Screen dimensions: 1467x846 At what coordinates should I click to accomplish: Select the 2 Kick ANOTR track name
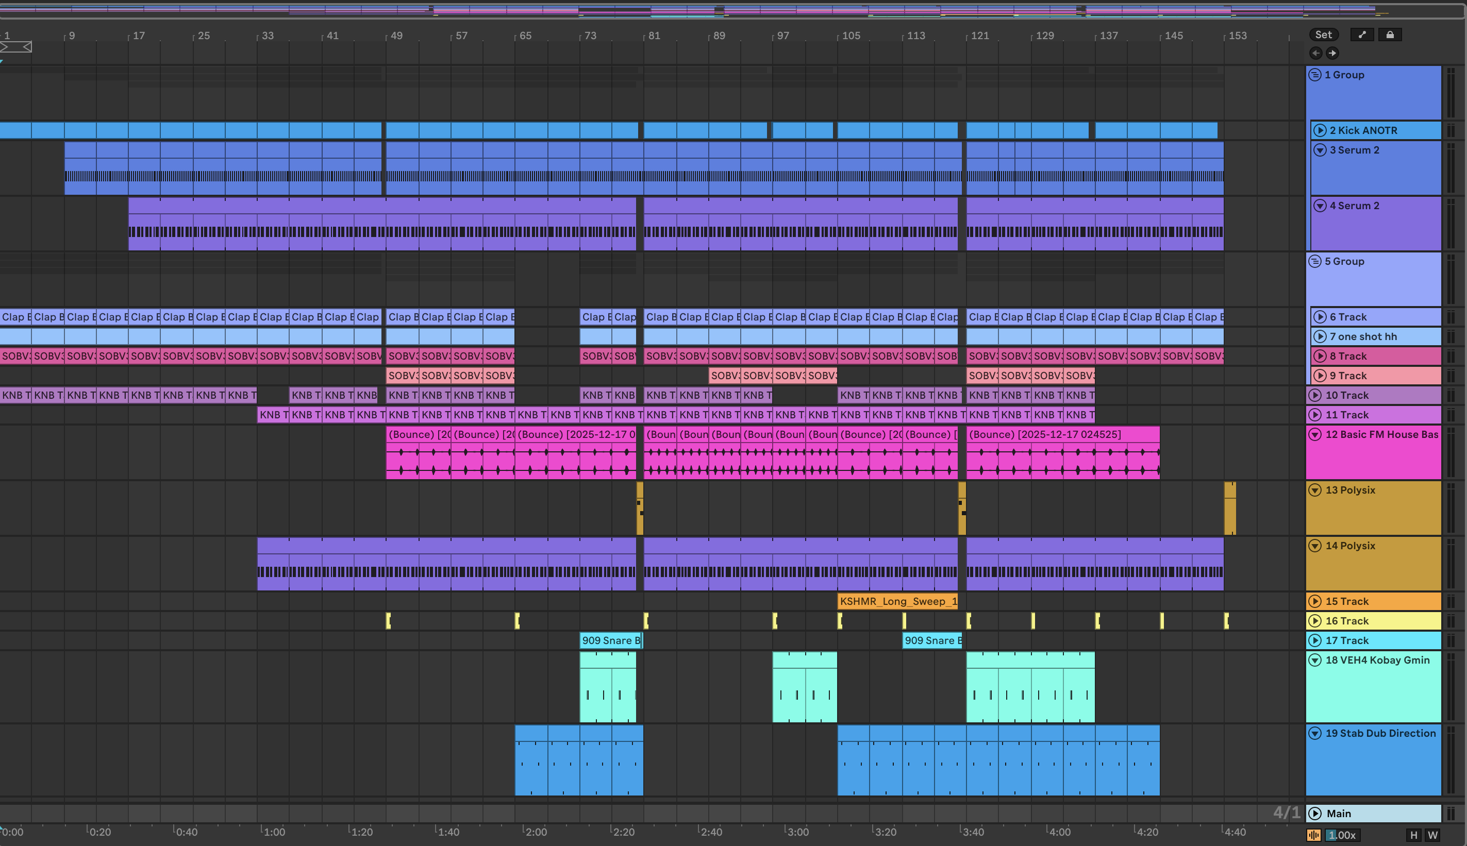1363,131
